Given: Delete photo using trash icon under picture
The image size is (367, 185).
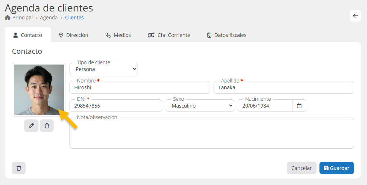Looking at the screenshot, I should 47,126.
